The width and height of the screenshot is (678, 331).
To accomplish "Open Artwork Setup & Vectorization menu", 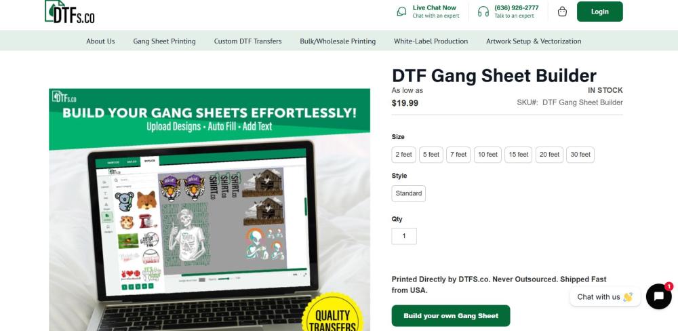I will (x=534, y=41).
